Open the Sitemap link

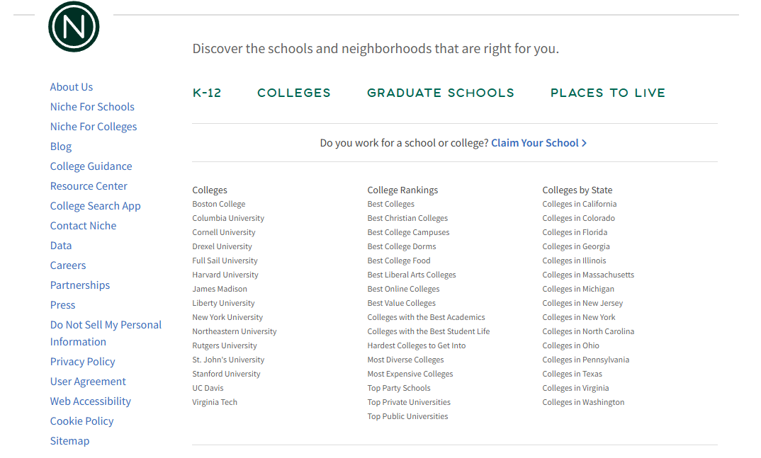pos(70,441)
